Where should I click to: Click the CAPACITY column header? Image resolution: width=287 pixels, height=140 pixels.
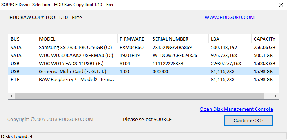click(265, 39)
